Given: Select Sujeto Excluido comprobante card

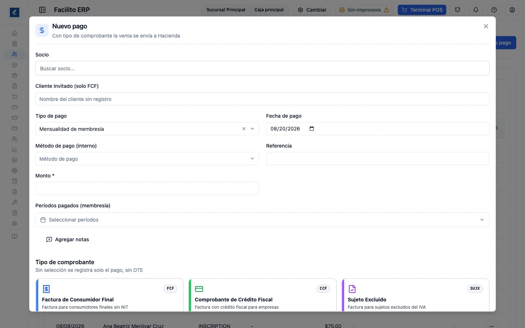Looking at the screenshot, I should [416, 295].
